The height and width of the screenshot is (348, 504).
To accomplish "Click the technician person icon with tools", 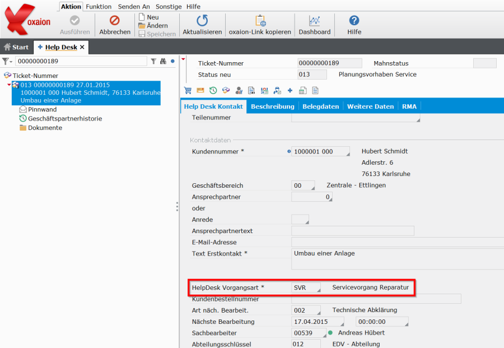I will click(239, 91).
